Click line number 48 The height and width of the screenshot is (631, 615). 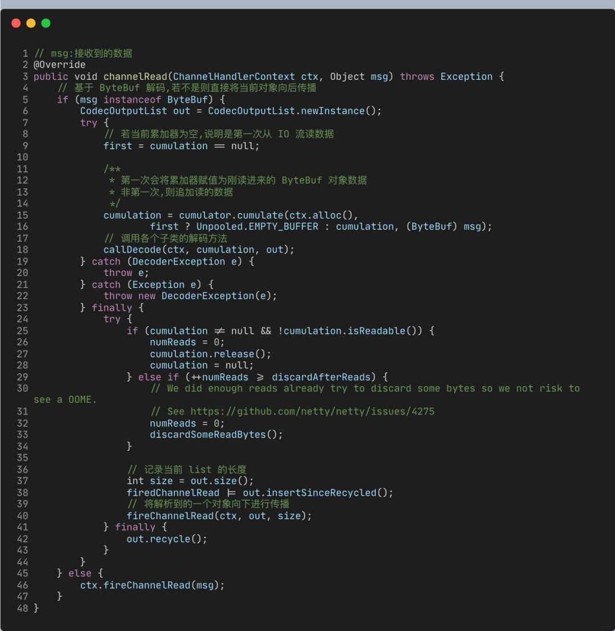tap(23, 608)
